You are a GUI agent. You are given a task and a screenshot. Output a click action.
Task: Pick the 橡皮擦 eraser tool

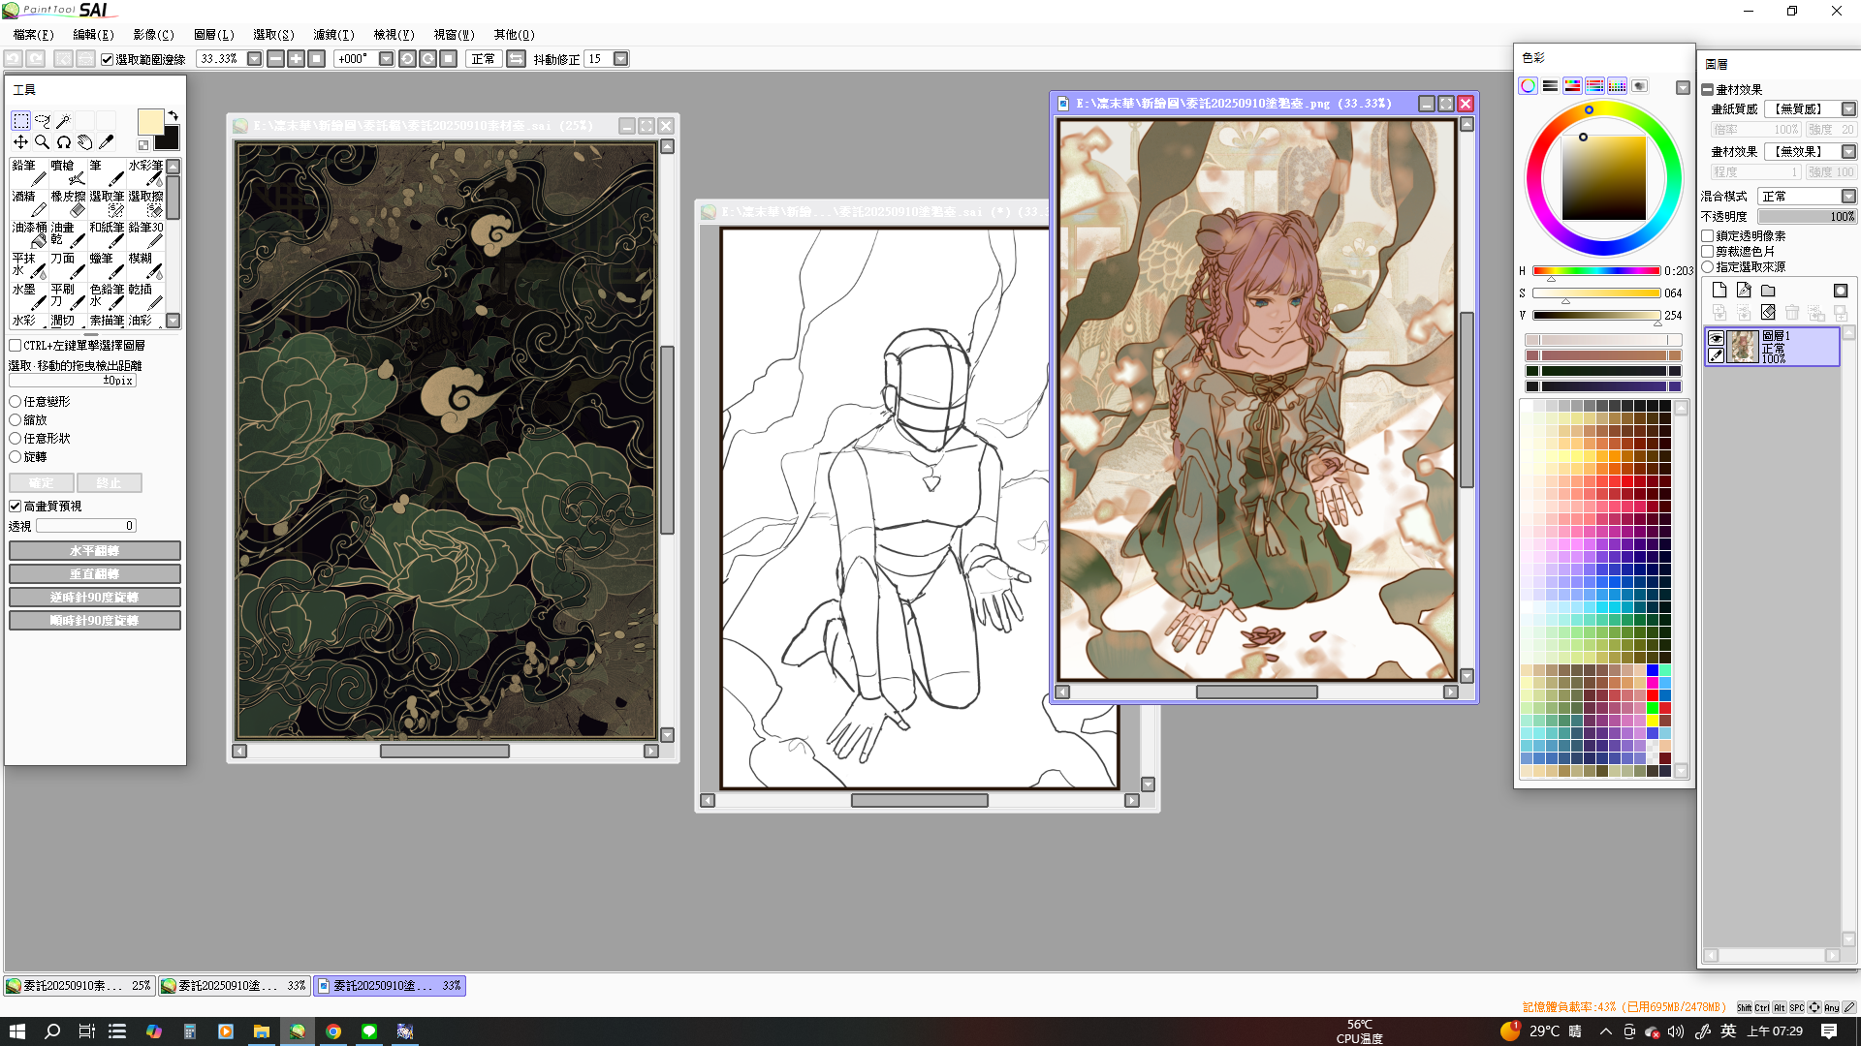pyautogui.click(x=68, y=203)
